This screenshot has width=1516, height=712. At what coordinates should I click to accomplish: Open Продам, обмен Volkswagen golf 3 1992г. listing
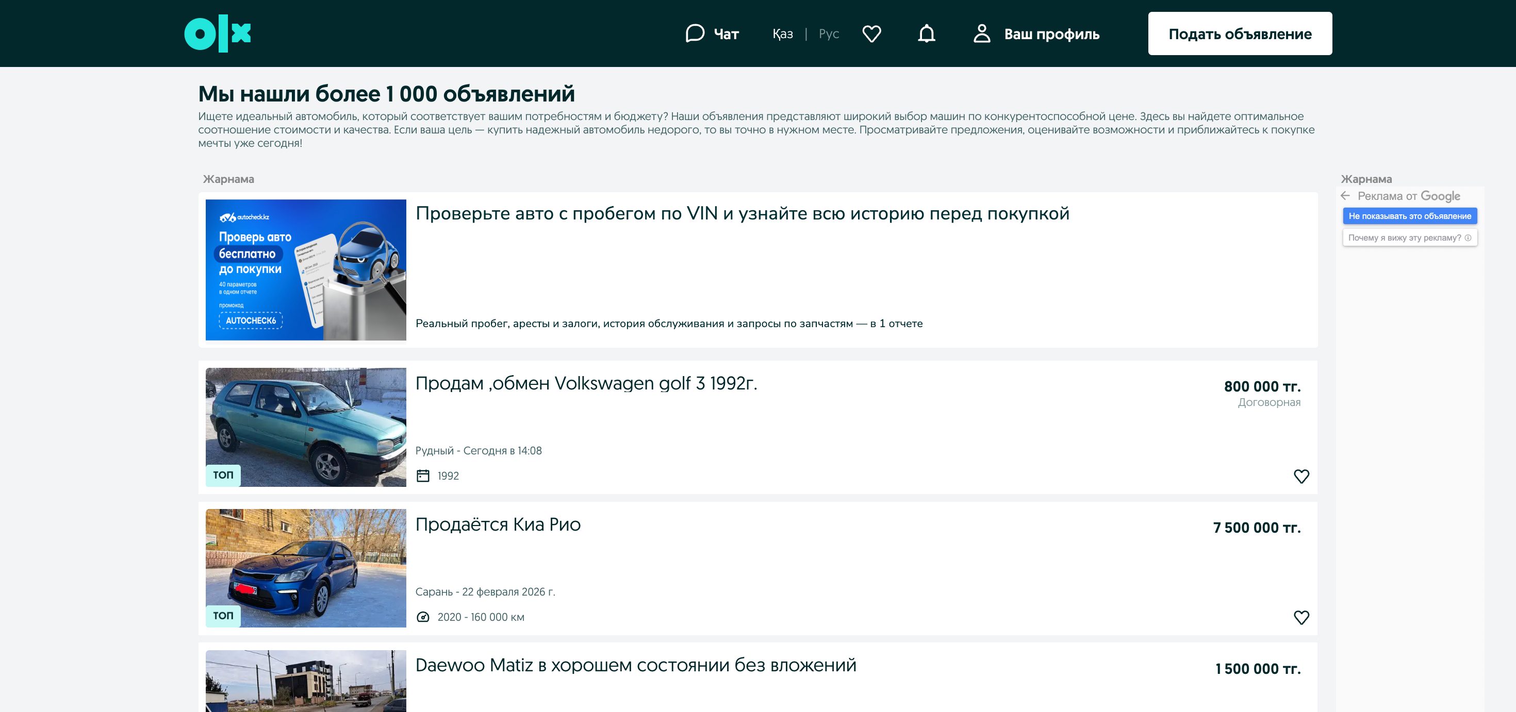pos(586,383)
